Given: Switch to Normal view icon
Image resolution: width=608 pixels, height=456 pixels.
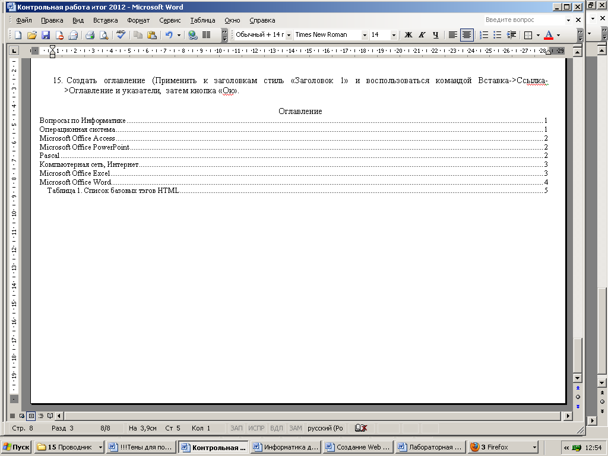Looking at the screenshot, I should coord(12,416).
